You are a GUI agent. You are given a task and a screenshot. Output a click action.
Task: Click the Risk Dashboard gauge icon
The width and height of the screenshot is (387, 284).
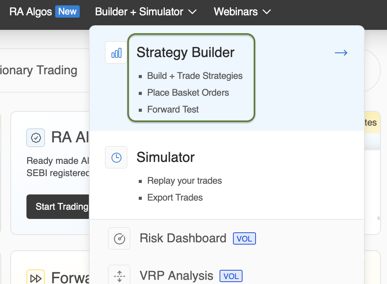[x=119, y=238]
